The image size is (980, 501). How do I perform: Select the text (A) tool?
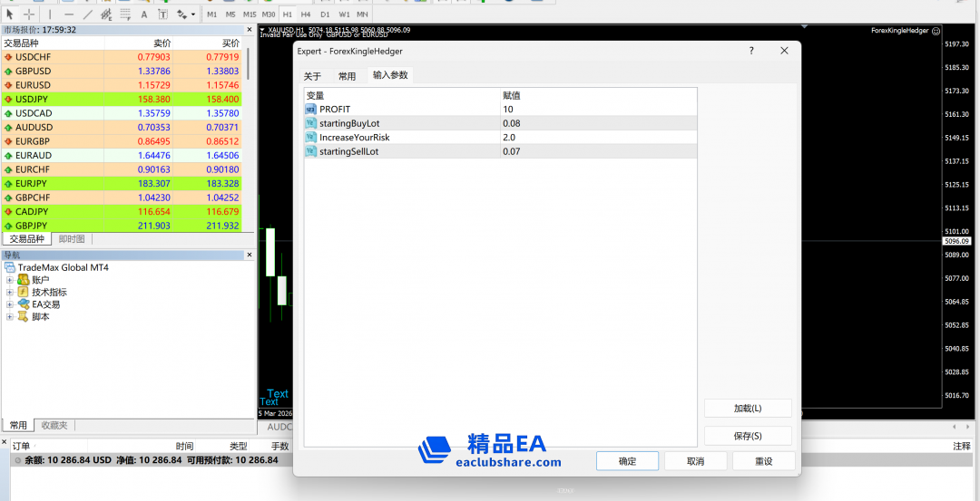click(x=144, y=14)
